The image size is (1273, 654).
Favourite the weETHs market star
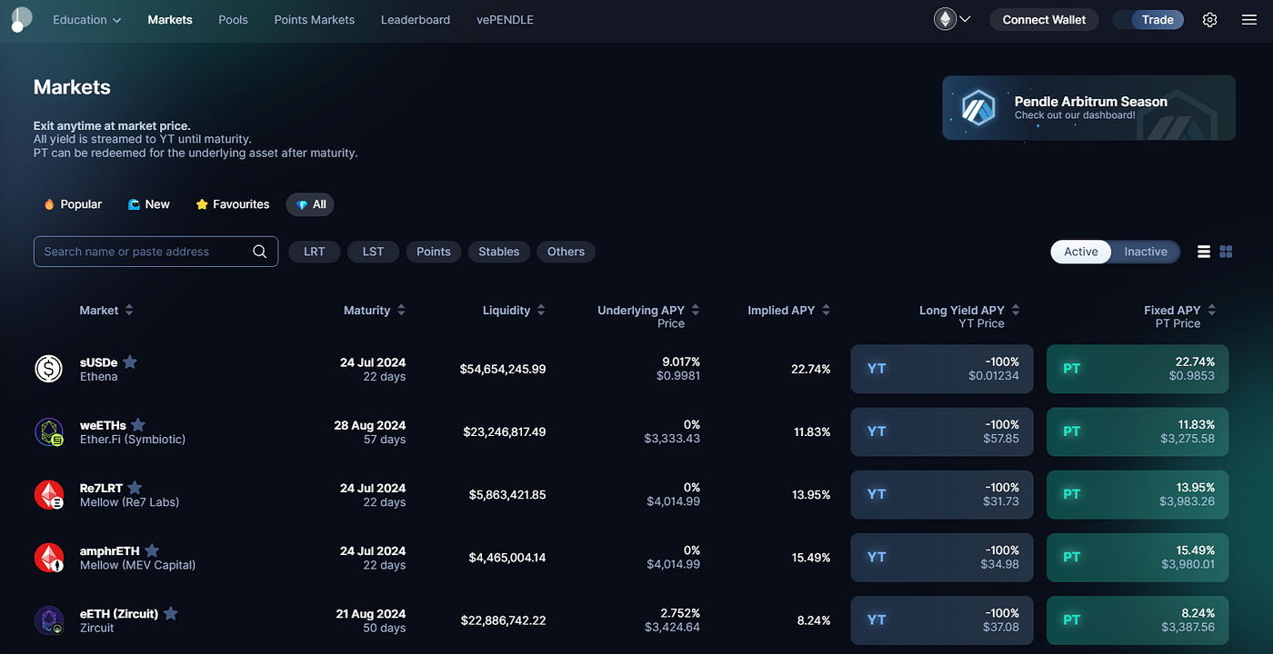138,424
